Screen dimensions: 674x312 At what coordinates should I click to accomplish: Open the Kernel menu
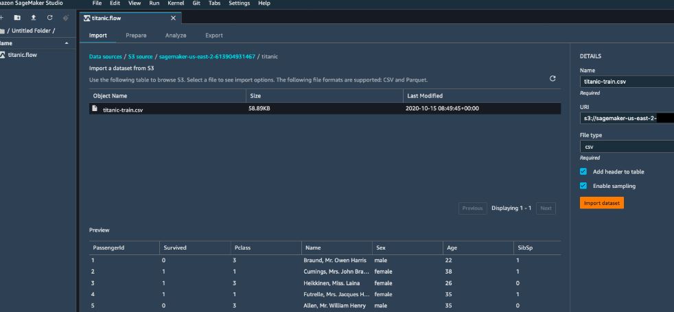point(176,3)
